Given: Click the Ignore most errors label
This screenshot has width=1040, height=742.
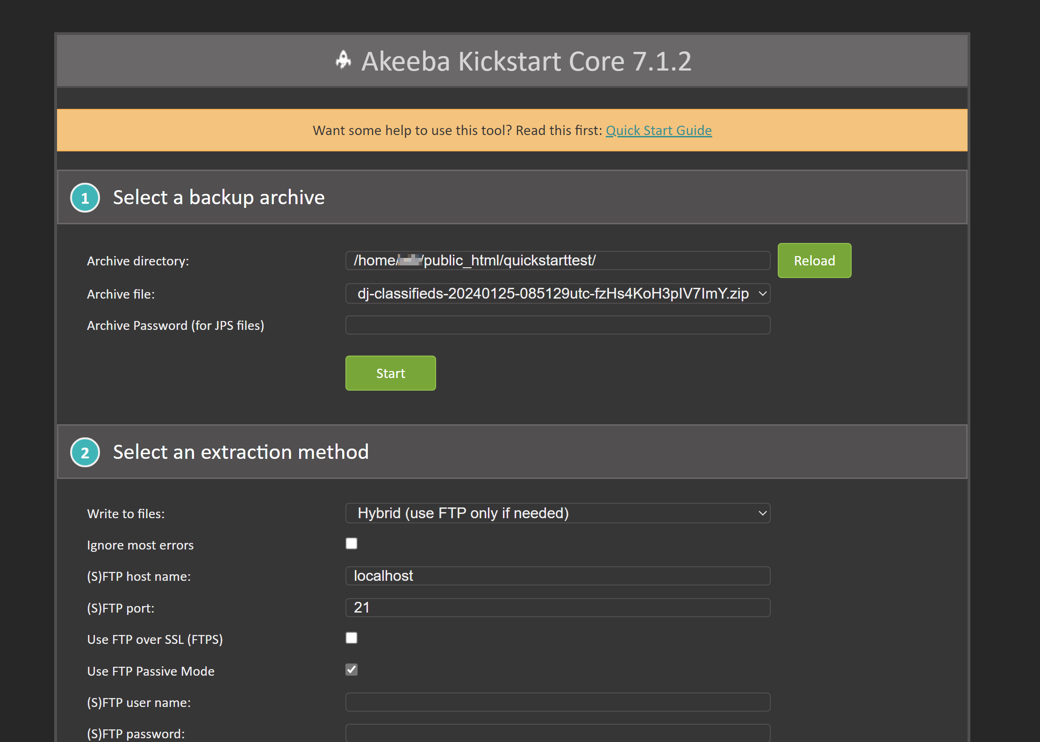Looking at the screenshot, I should point(140,545).
